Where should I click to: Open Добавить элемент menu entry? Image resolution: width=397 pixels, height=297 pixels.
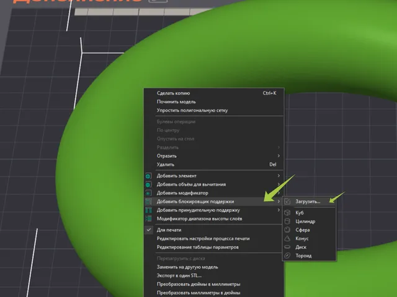pyautogui.click(x=214, y=176)
